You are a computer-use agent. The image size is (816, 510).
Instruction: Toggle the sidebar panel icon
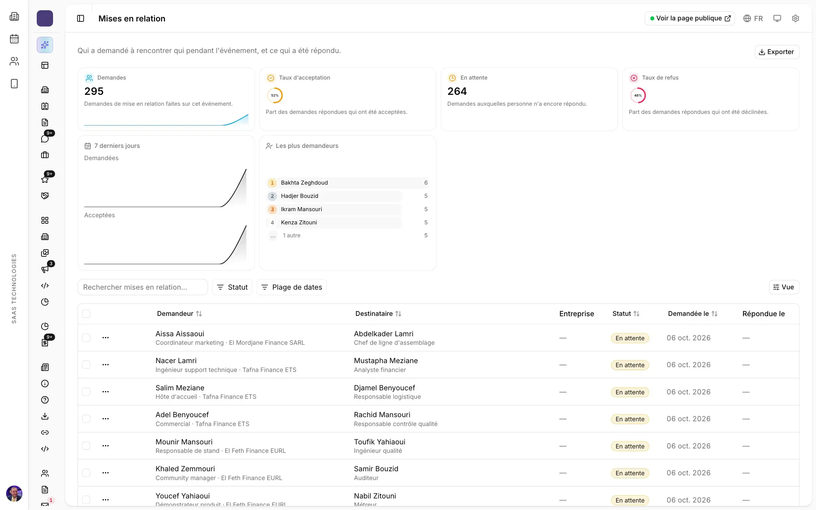coord(81,18)
